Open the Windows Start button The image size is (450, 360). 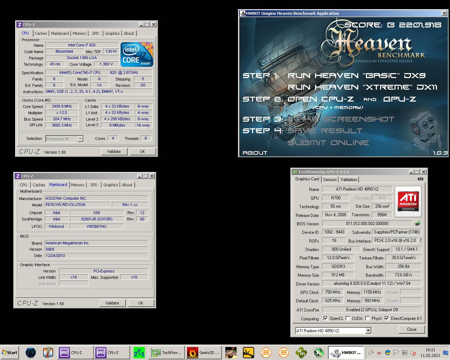tap(9, 352)
